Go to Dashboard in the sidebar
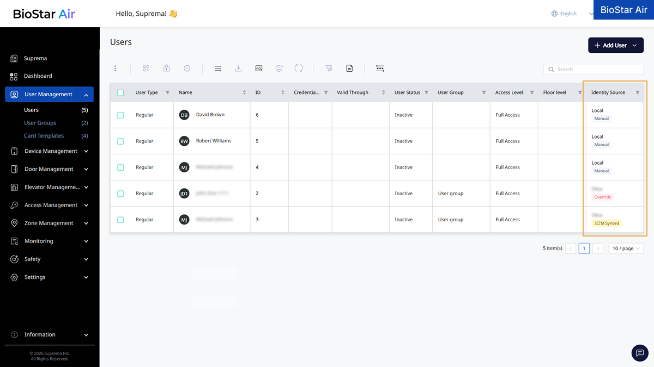654x367 pixels. point(38,76)
